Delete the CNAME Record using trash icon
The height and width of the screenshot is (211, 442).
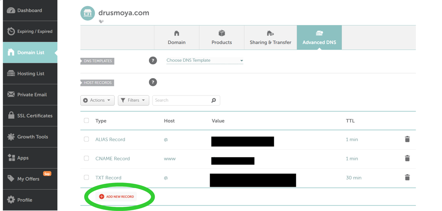click(407, 158)
